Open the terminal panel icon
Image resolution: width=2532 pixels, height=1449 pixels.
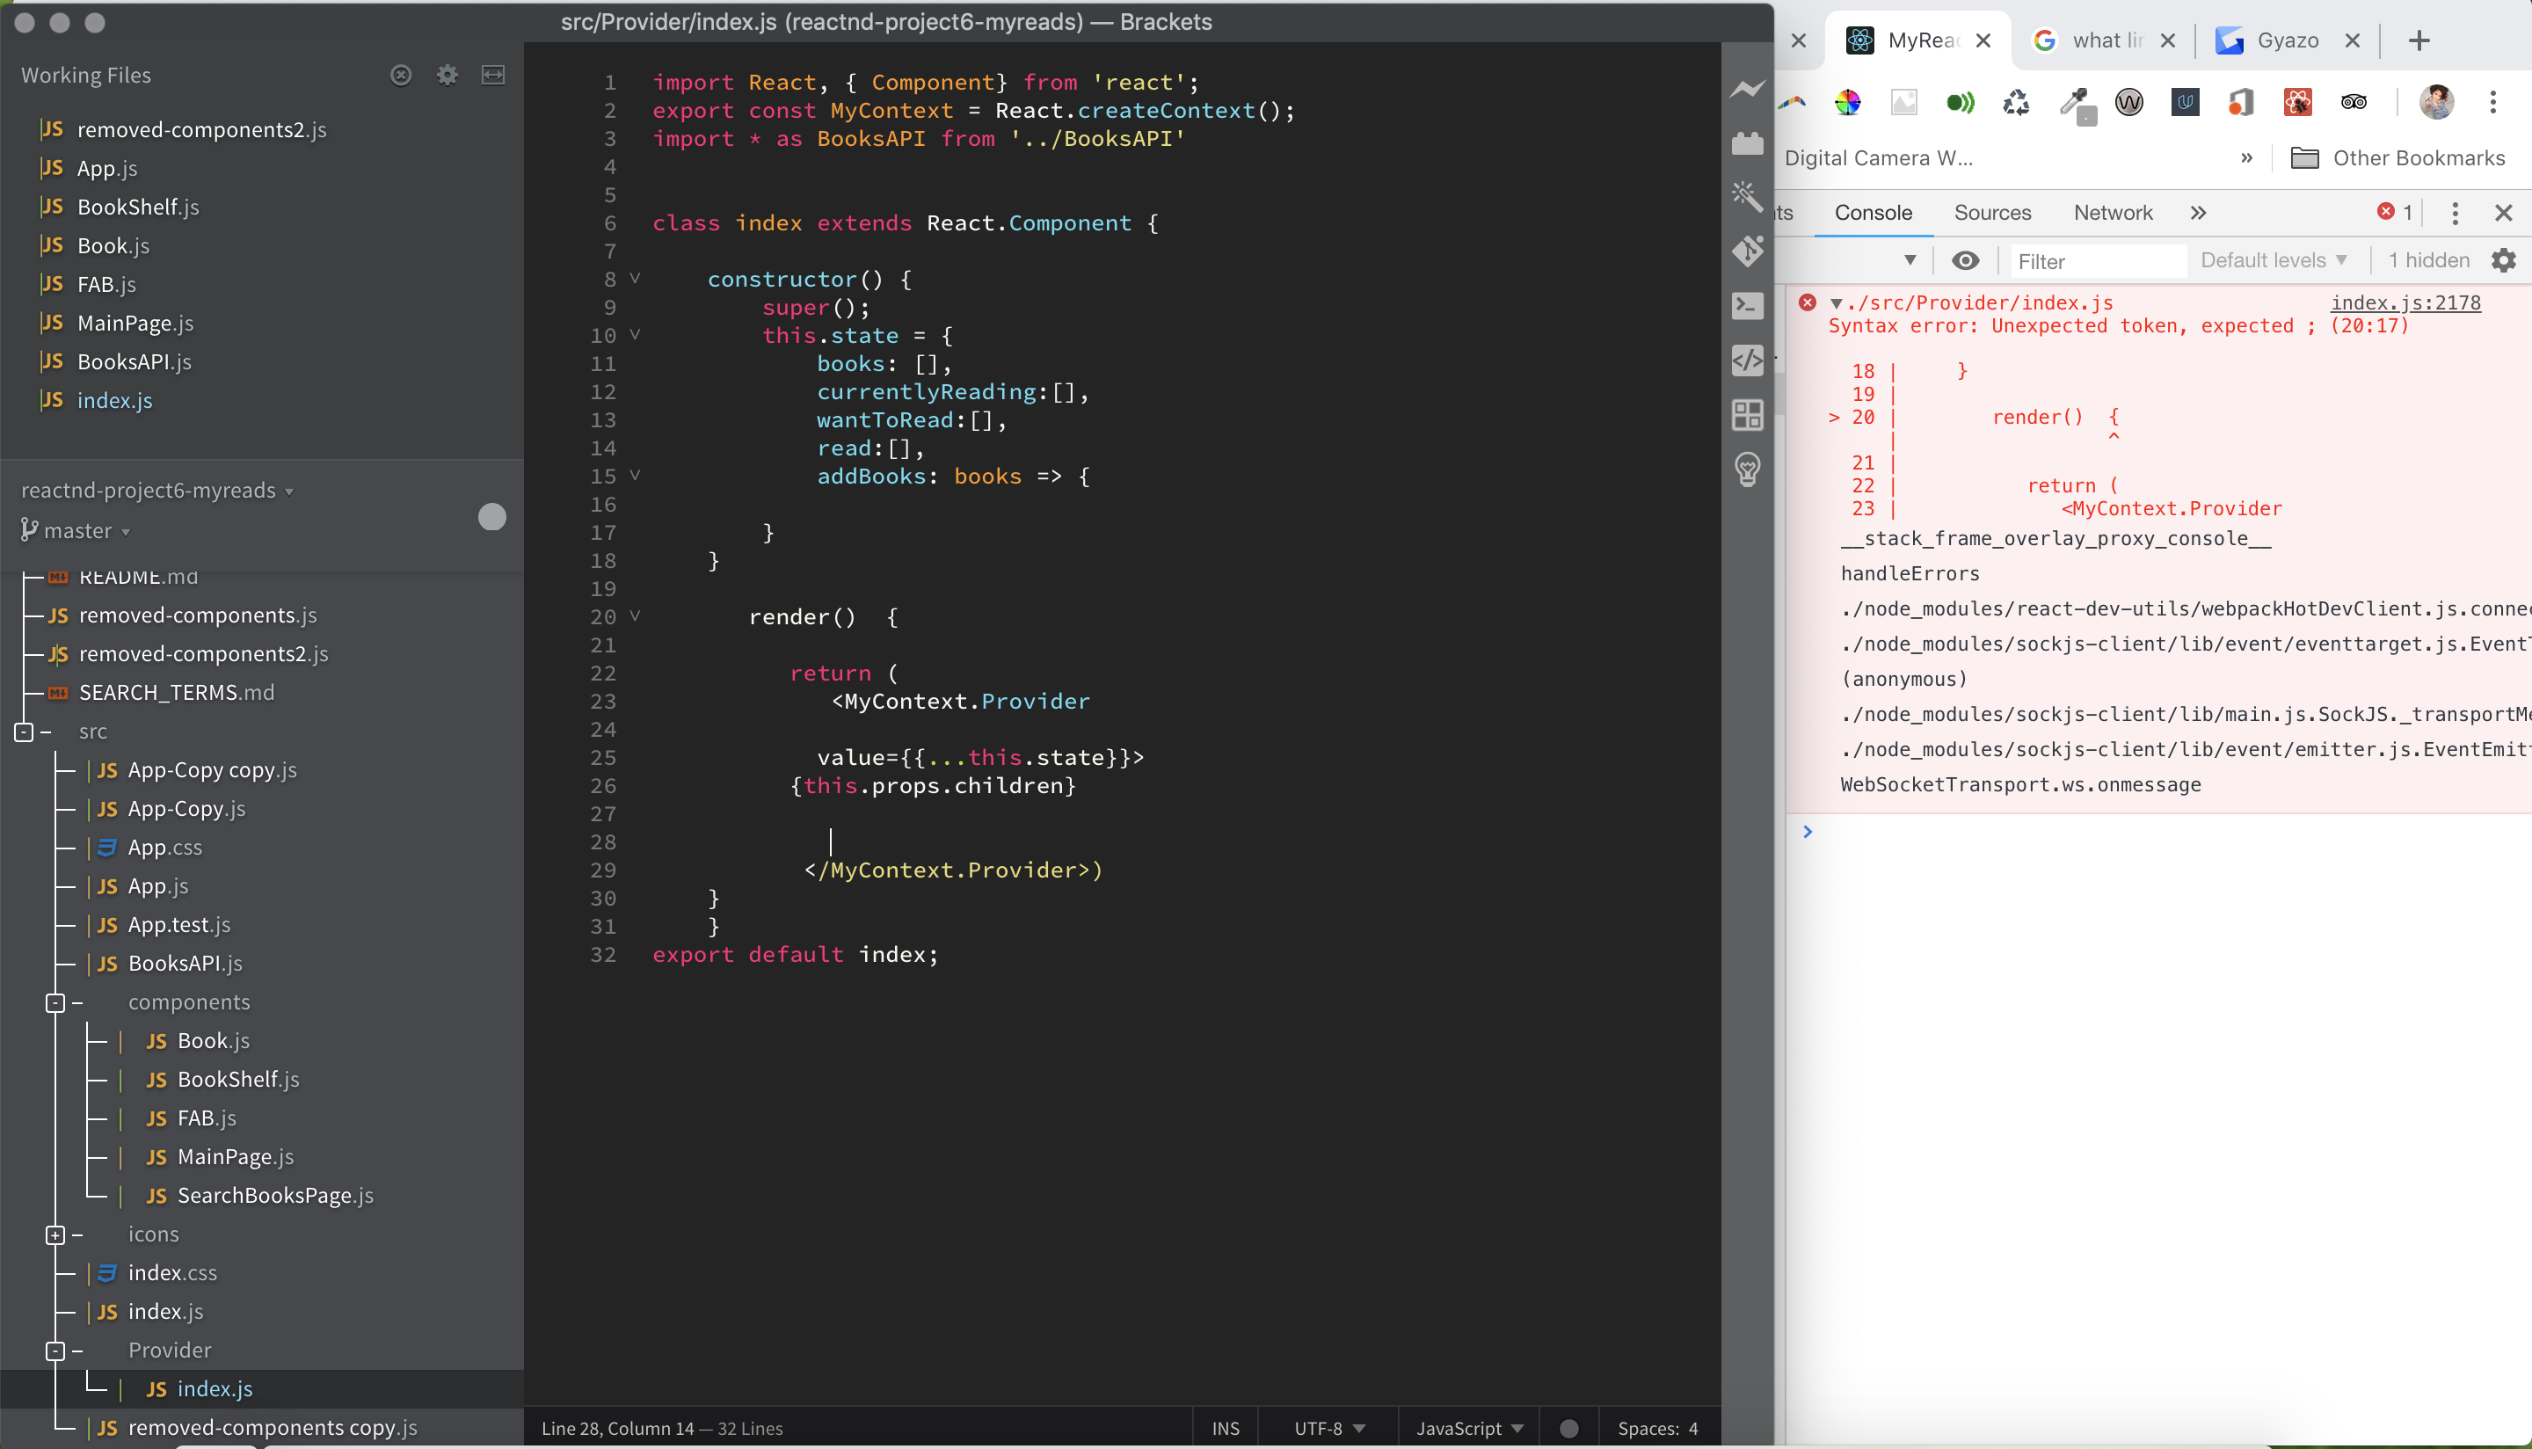pos(1747,305)
